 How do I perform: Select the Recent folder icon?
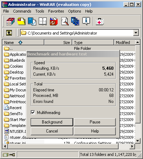(x=6, y=108)
